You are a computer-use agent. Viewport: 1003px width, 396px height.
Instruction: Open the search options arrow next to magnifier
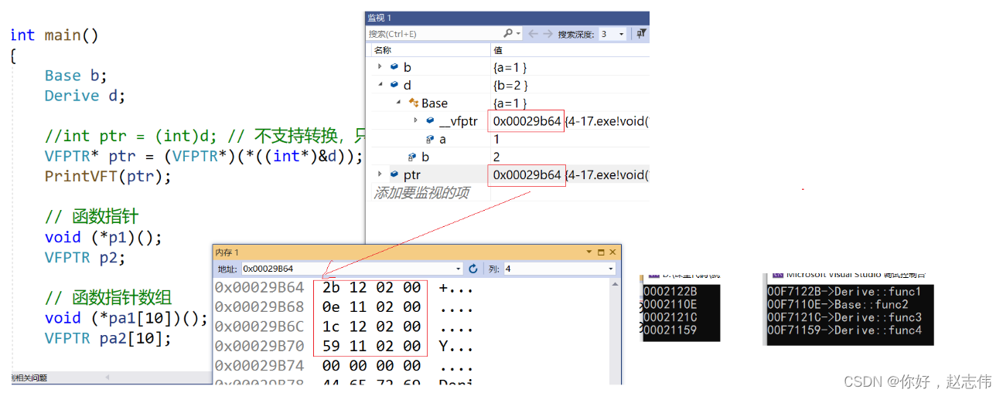click(x=518, y=34)
